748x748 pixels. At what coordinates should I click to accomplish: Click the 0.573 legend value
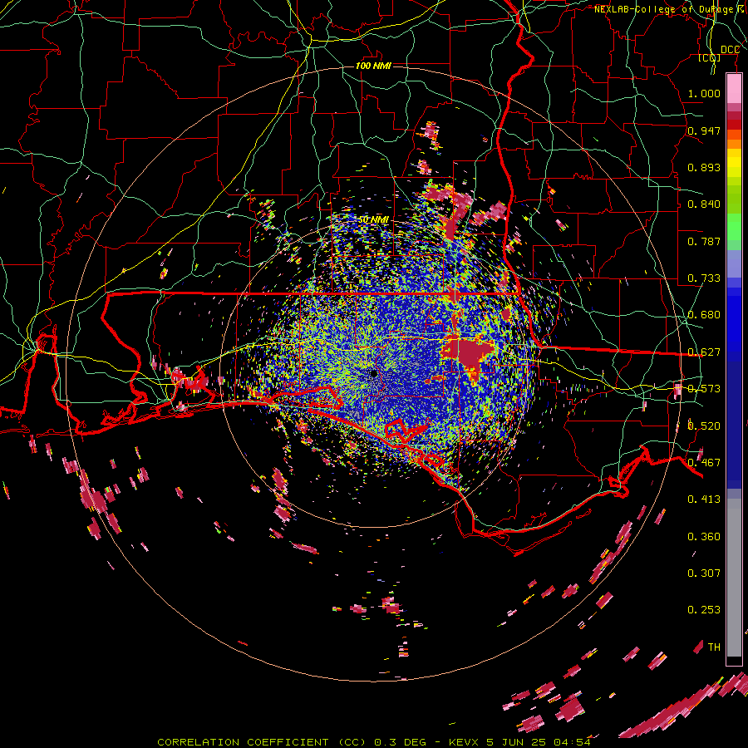pyautogui.click(x=704, y=389)
